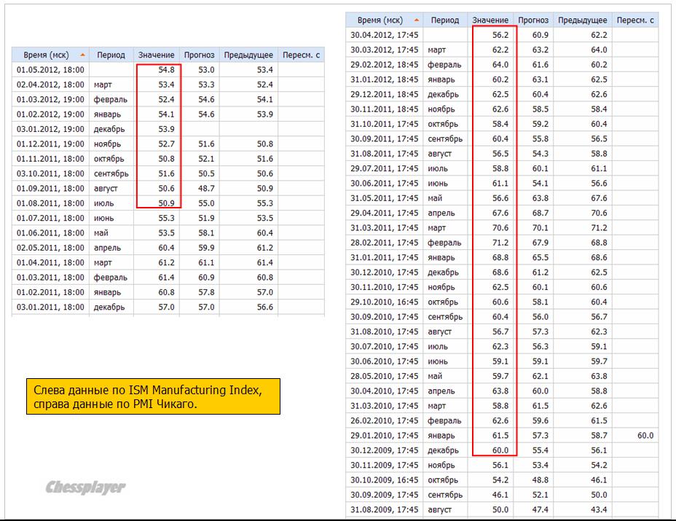
Task: Select the Пересм. с header in the left table
Action: coord(301,55)
